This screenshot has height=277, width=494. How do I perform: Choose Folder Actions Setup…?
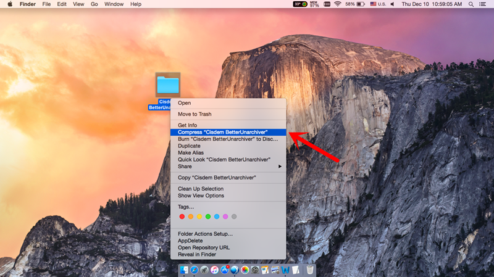(228, 234)
